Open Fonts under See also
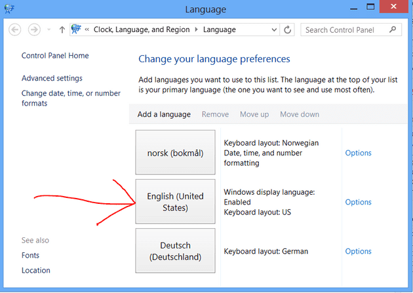Image resolution: width=413 pixels, height=293 pixels. click(30, 256)
